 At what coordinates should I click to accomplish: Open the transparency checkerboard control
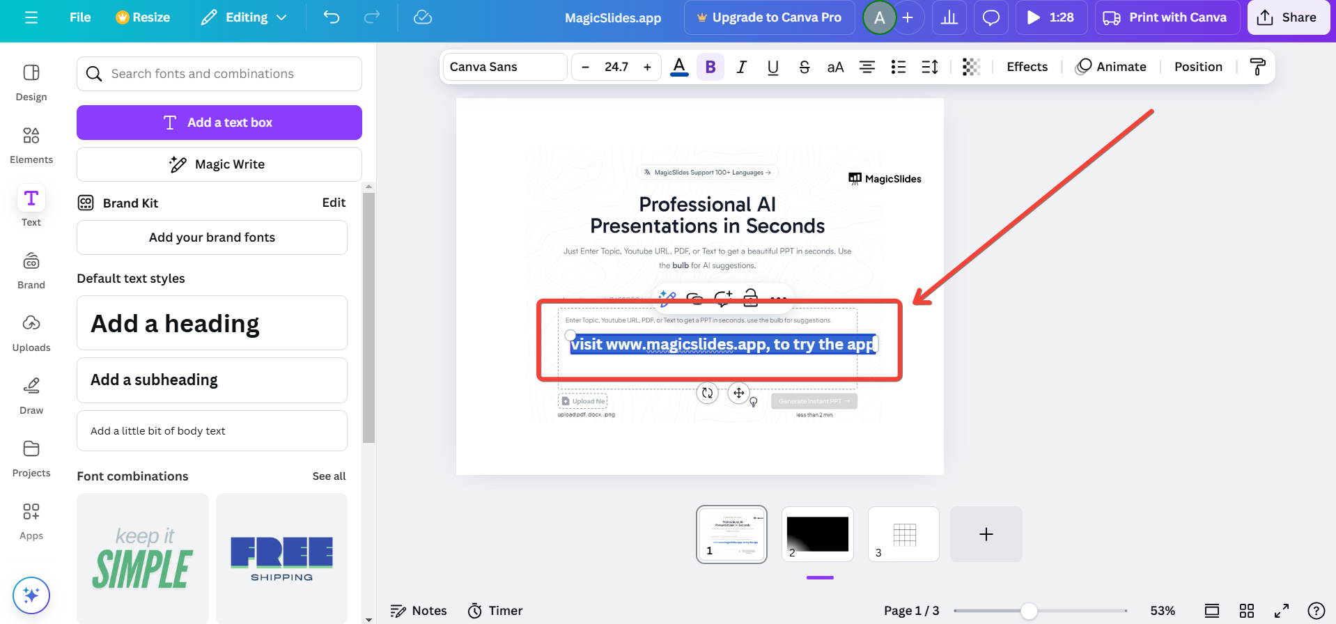click(x=971, y=67)
